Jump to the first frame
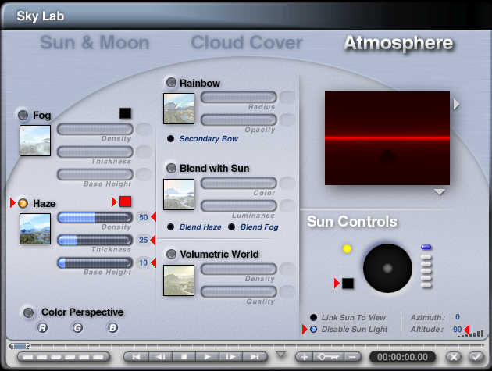 coord(136,357)
